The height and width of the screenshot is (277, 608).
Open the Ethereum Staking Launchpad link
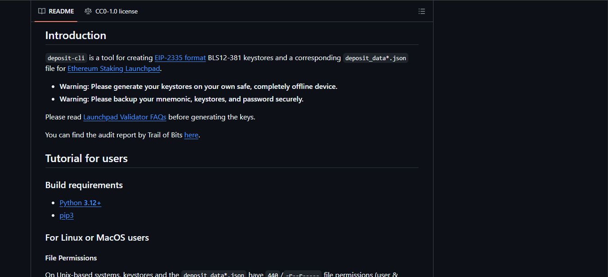point(114,69)
